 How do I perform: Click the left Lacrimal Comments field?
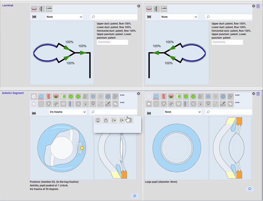[x=112, y=42]
